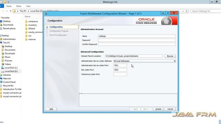
Task: Click the Domain Parent Location field
Action: click(134, 56)
